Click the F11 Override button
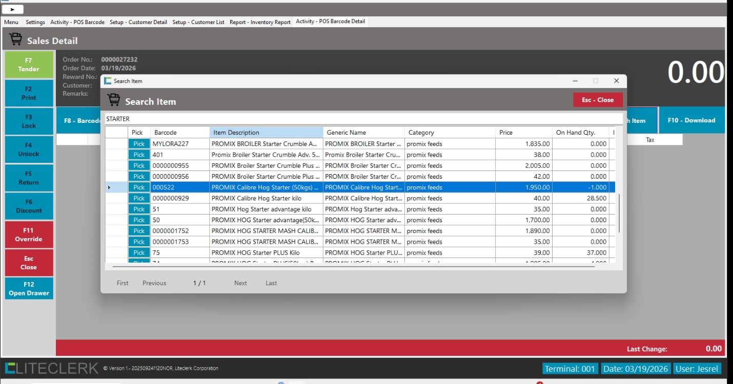 29,234
